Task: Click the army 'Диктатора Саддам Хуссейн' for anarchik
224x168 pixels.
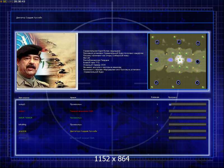Action: coord(83,131)
